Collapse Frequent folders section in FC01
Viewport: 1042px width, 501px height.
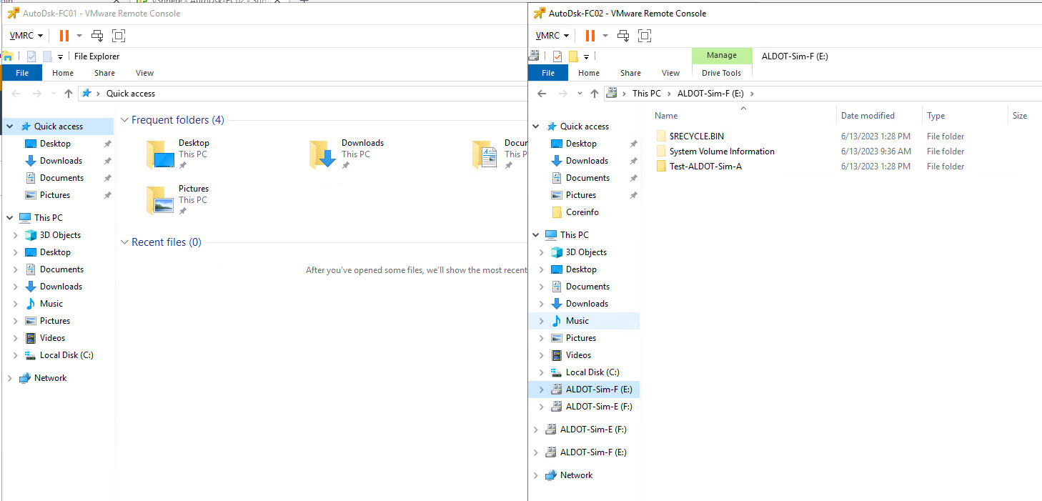tap(124, 120)
